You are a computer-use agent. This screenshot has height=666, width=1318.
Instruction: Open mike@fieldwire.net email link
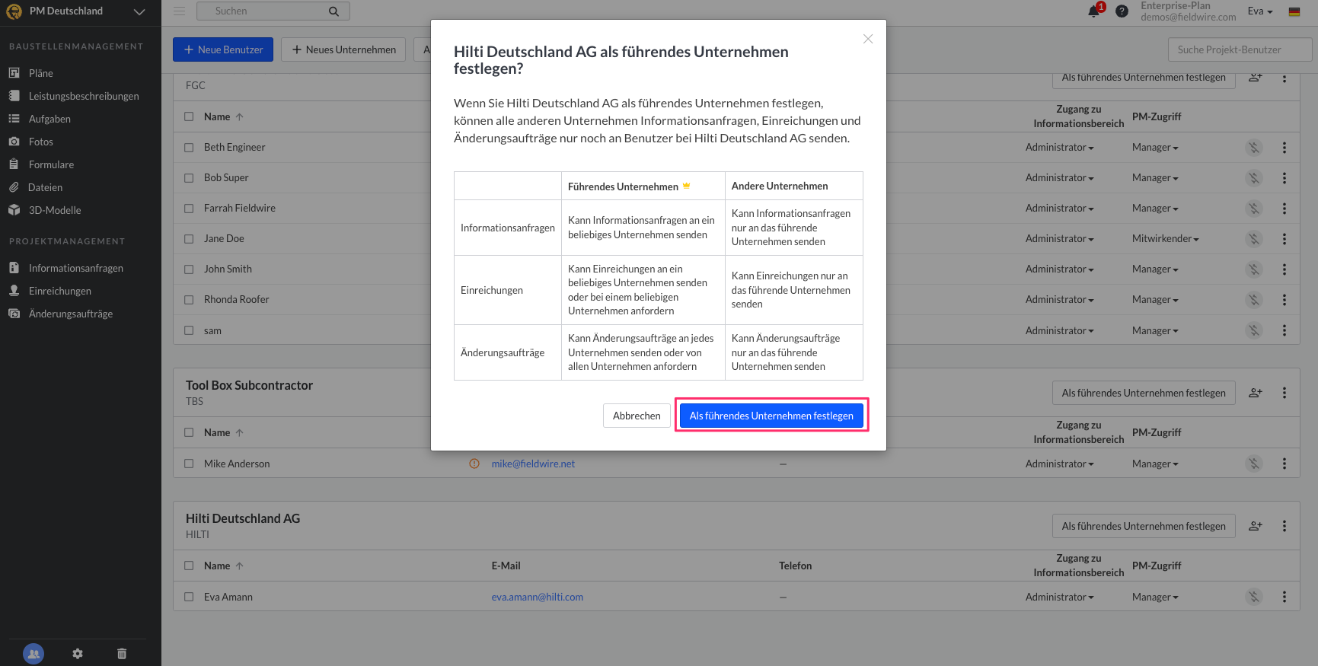(533, 464)
